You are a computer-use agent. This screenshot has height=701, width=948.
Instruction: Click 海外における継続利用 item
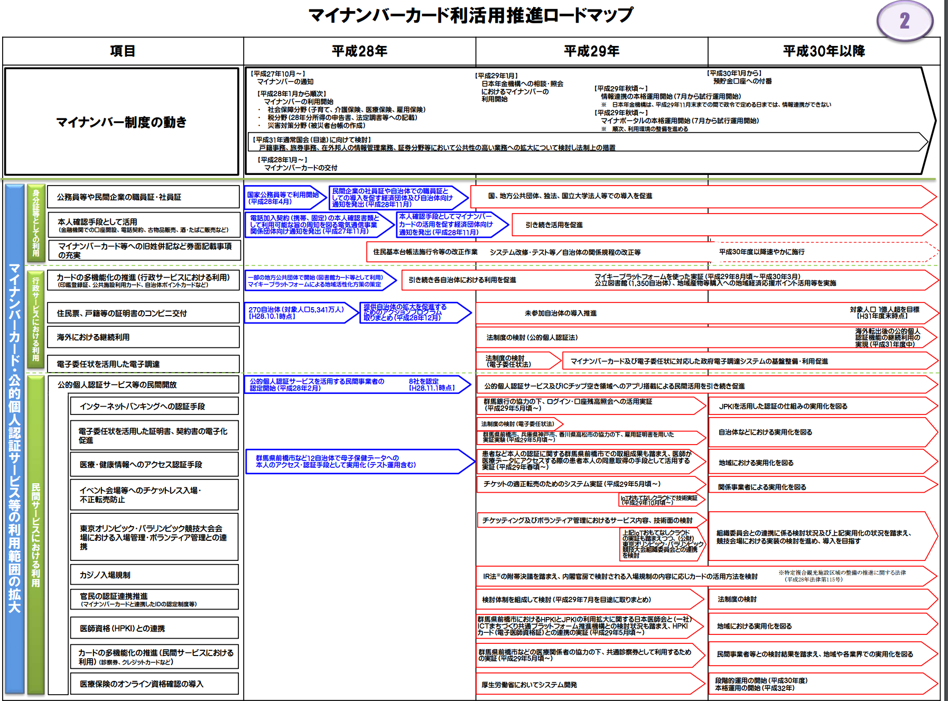[x=143, y=337]
